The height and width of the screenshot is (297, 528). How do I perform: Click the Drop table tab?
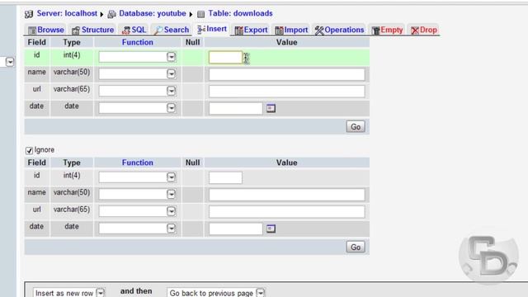(424, 30)
